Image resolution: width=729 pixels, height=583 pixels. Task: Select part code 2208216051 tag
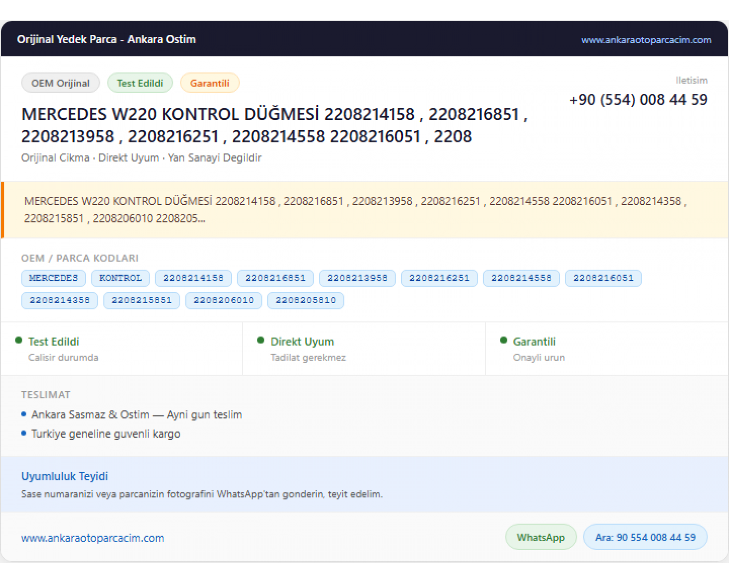(x=604, y=278)
